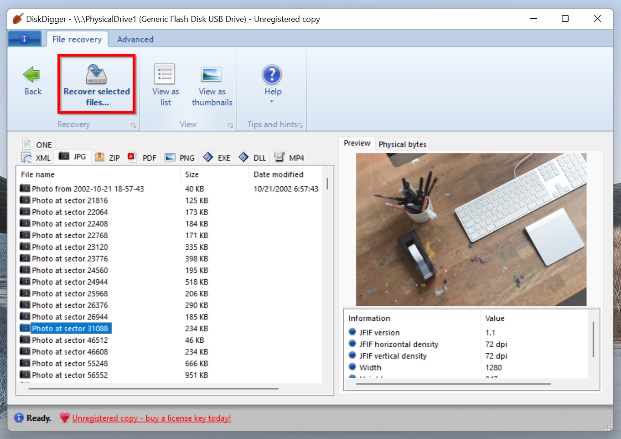Select Photo at sector 23776

coord(70,258)
